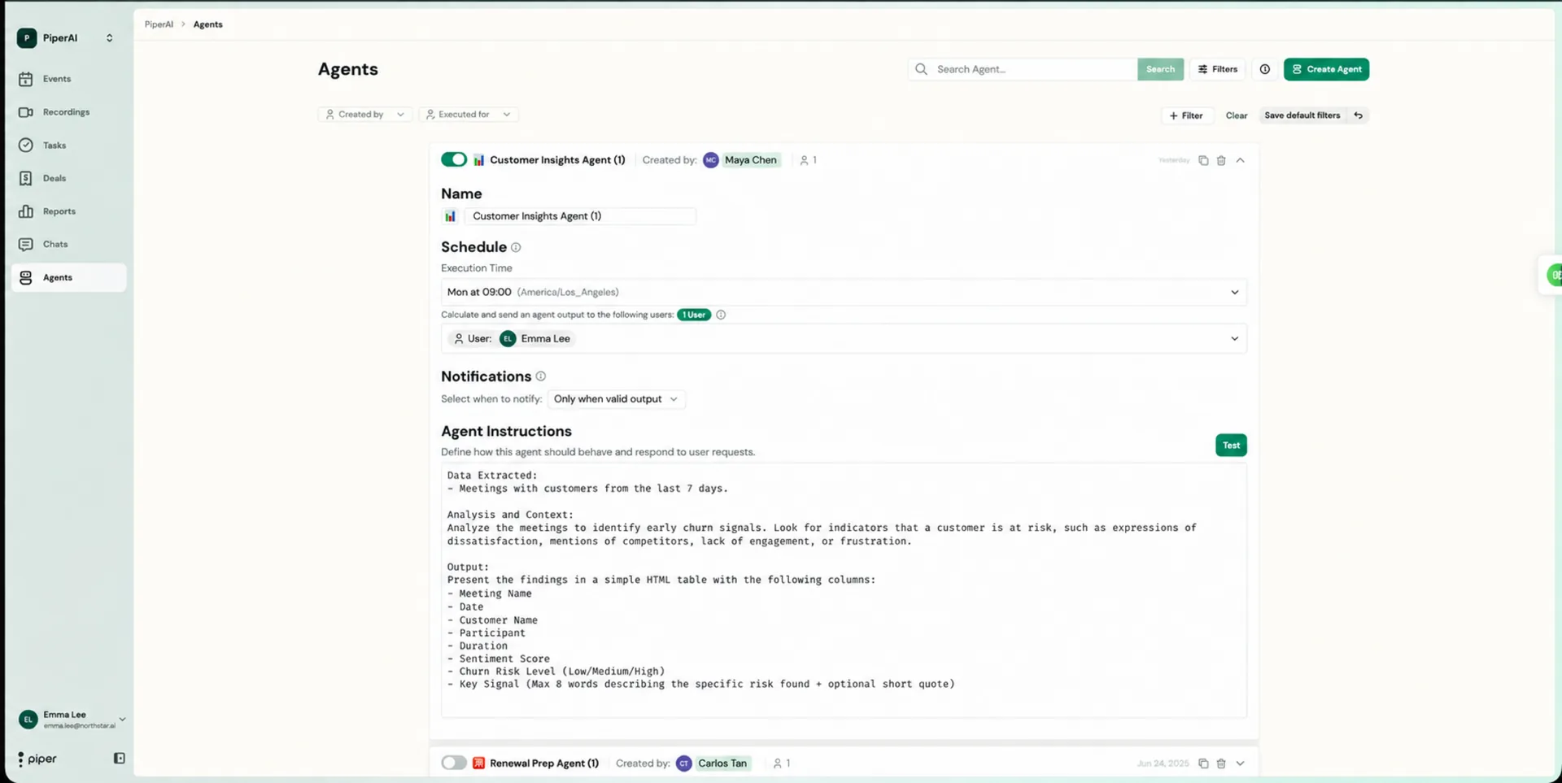Expand Renewal Prep Agent card

[x=1241, y=763]
